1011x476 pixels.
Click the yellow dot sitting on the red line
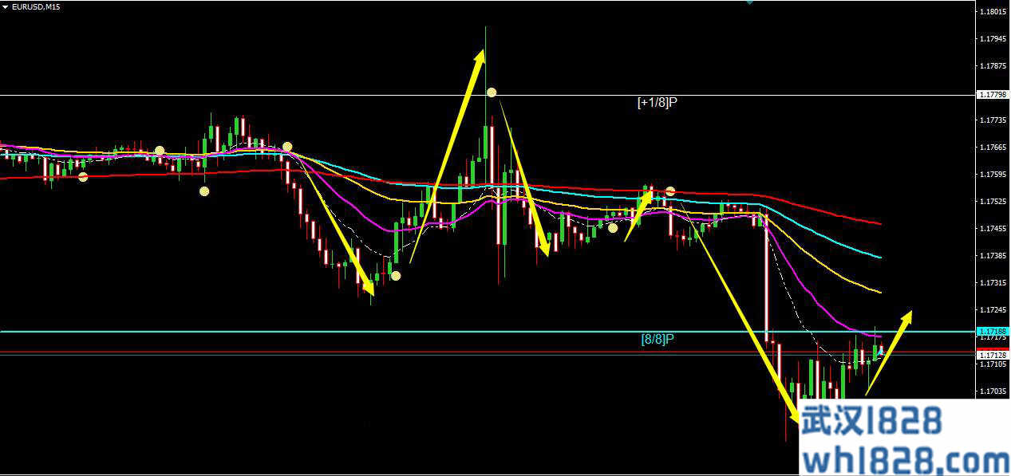(x=83, y=176)
